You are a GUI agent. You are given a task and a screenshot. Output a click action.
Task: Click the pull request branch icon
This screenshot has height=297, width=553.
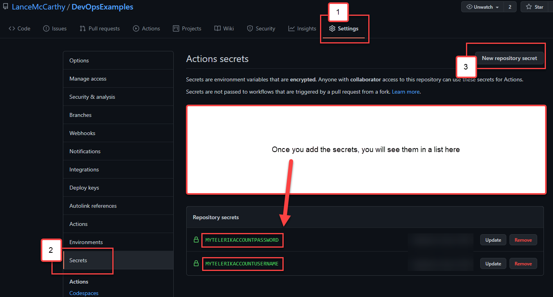click(x=83, y=28)
